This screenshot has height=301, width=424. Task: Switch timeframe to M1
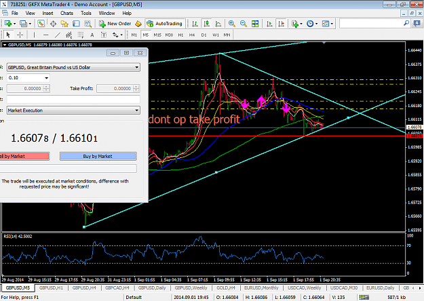coord(134,35)
